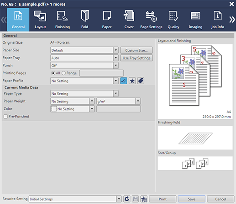Click the tag paper profile icon
The image size is (236, 204).
(x=141, y=81)
